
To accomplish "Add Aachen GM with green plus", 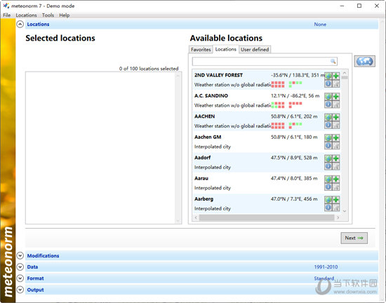I will 336,138.
